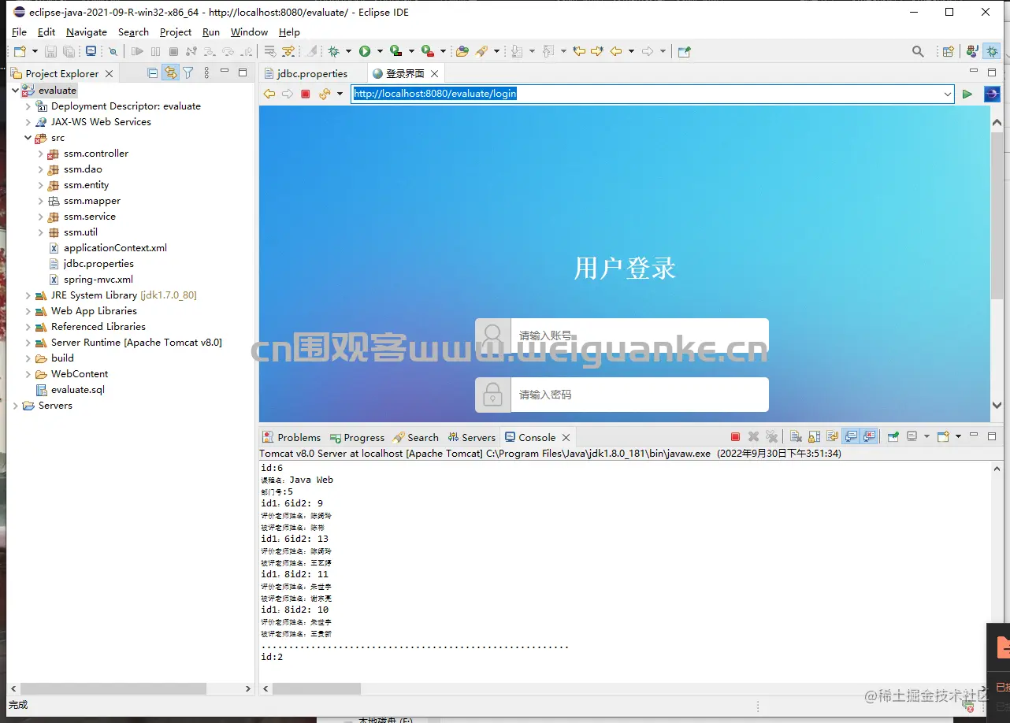Open the Project menu

tap(176, 32)
